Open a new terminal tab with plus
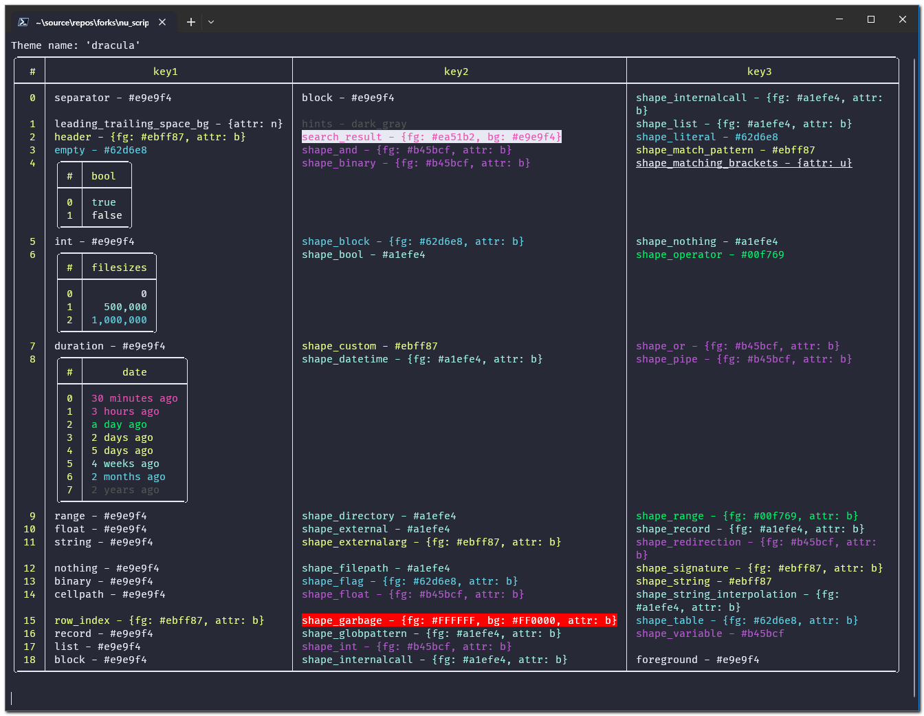 pos(191,22)
